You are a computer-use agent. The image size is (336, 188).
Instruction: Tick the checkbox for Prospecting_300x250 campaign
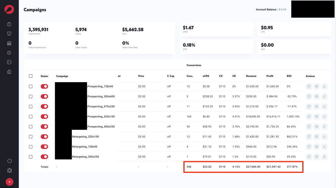pos(31,127)
